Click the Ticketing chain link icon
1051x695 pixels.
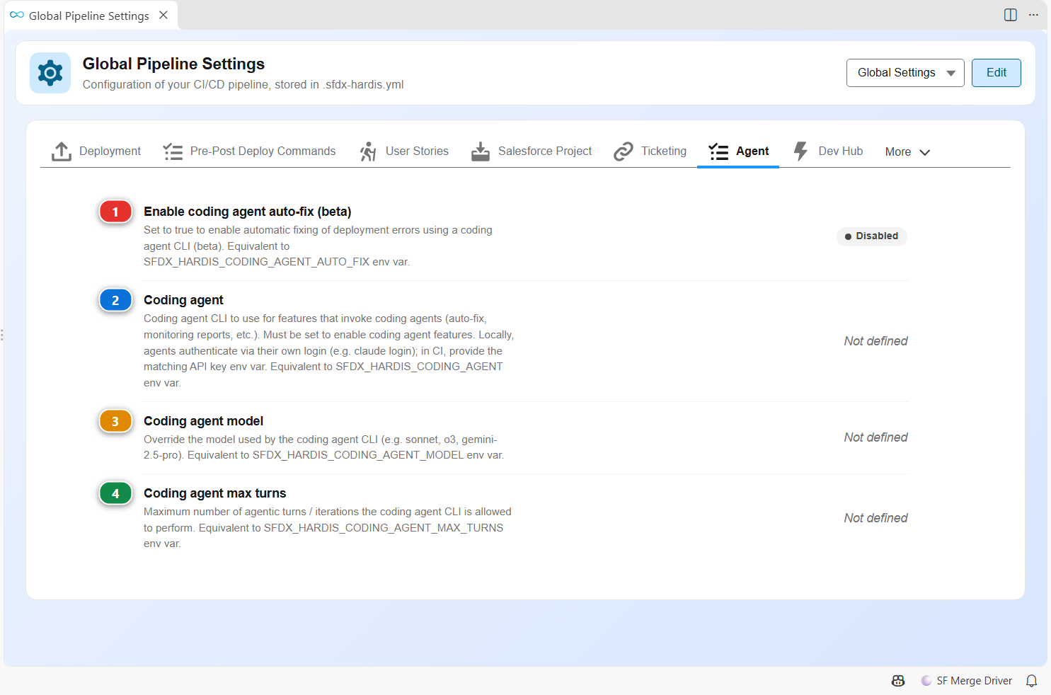[624, 151]
